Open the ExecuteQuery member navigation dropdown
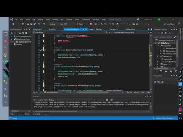 130,33
